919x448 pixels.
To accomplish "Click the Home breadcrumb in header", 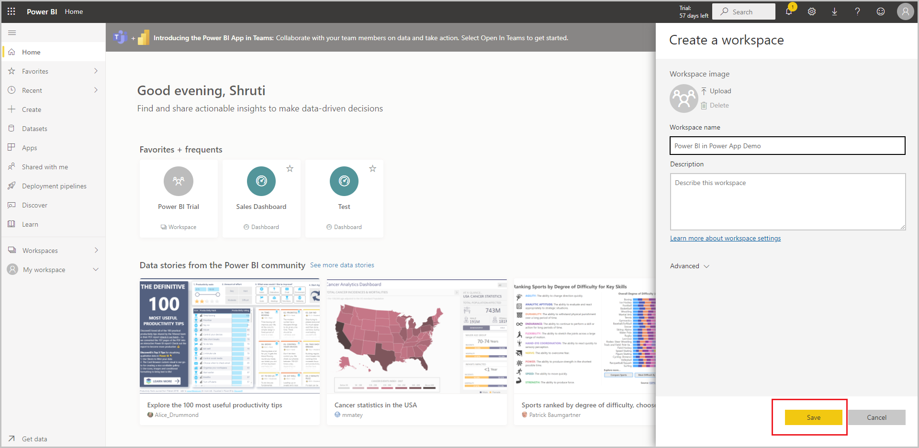I will click(74, 11).
